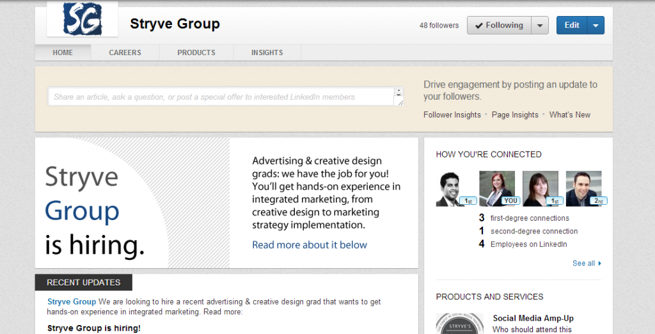The height and width of the screenshot is (334, 655).
Task: Click the How You're Connected heading
Action: click(x=489, y=155)
